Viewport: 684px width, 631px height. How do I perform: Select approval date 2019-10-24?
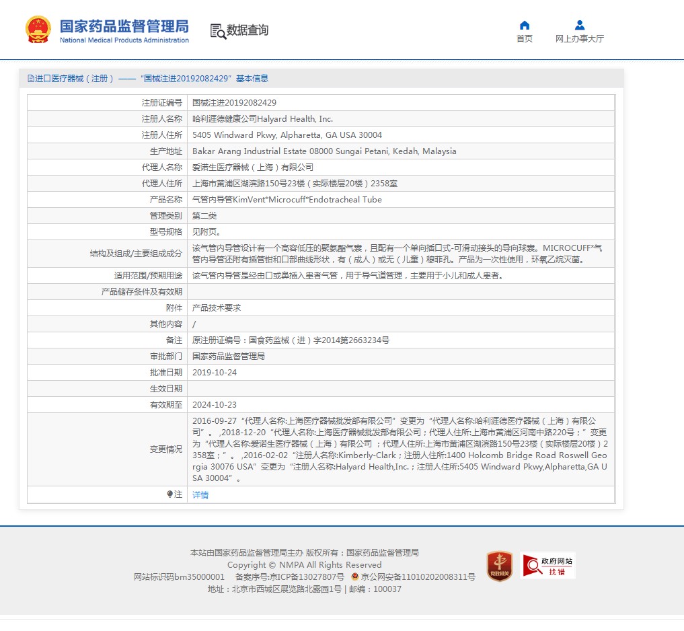[215, 372]
